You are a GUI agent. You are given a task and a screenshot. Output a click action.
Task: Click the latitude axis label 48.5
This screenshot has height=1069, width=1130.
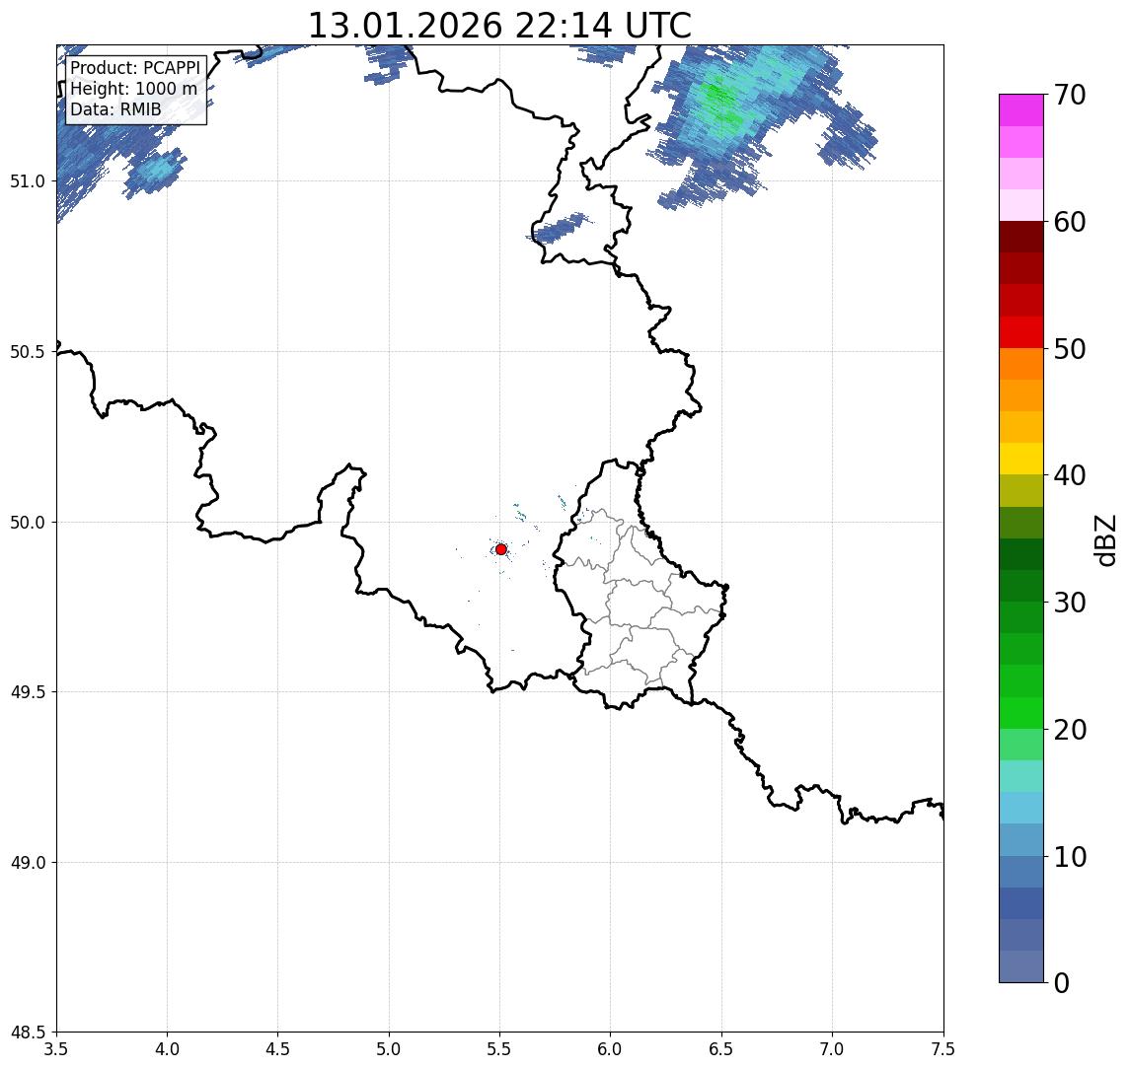(27, 1033)
